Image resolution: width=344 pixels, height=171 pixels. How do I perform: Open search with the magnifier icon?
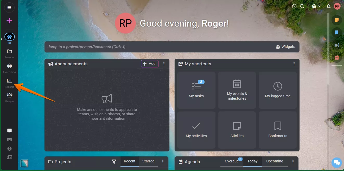pos(302,6)
